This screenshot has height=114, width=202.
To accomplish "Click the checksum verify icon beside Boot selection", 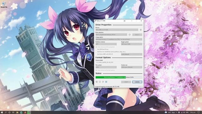I will point(130,35).
